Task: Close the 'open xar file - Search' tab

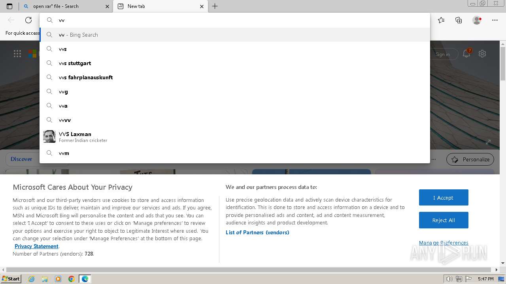Action: pyautogui.click(x=107, y=6)
